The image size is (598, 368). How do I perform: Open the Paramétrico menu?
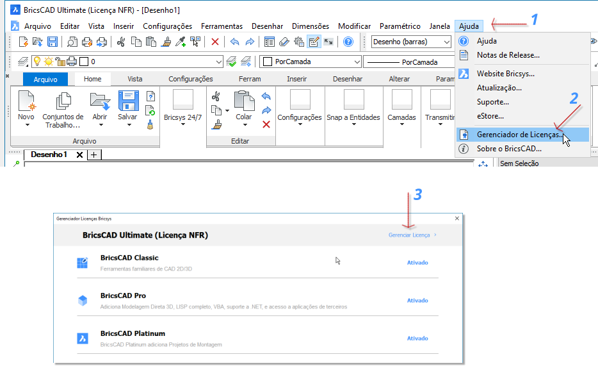tap(400, 26)
